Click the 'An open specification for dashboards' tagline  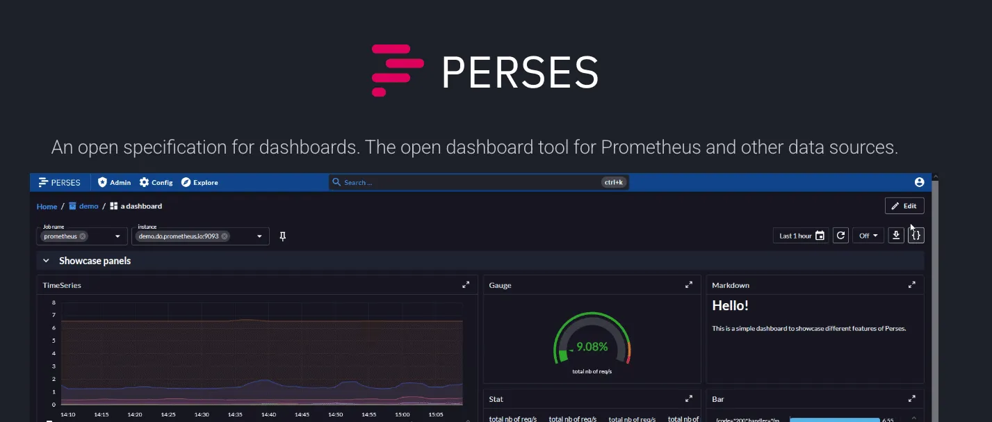click(475, 147)
